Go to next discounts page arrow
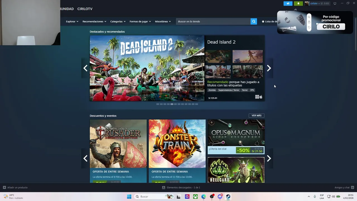 [x=269, y=158]
